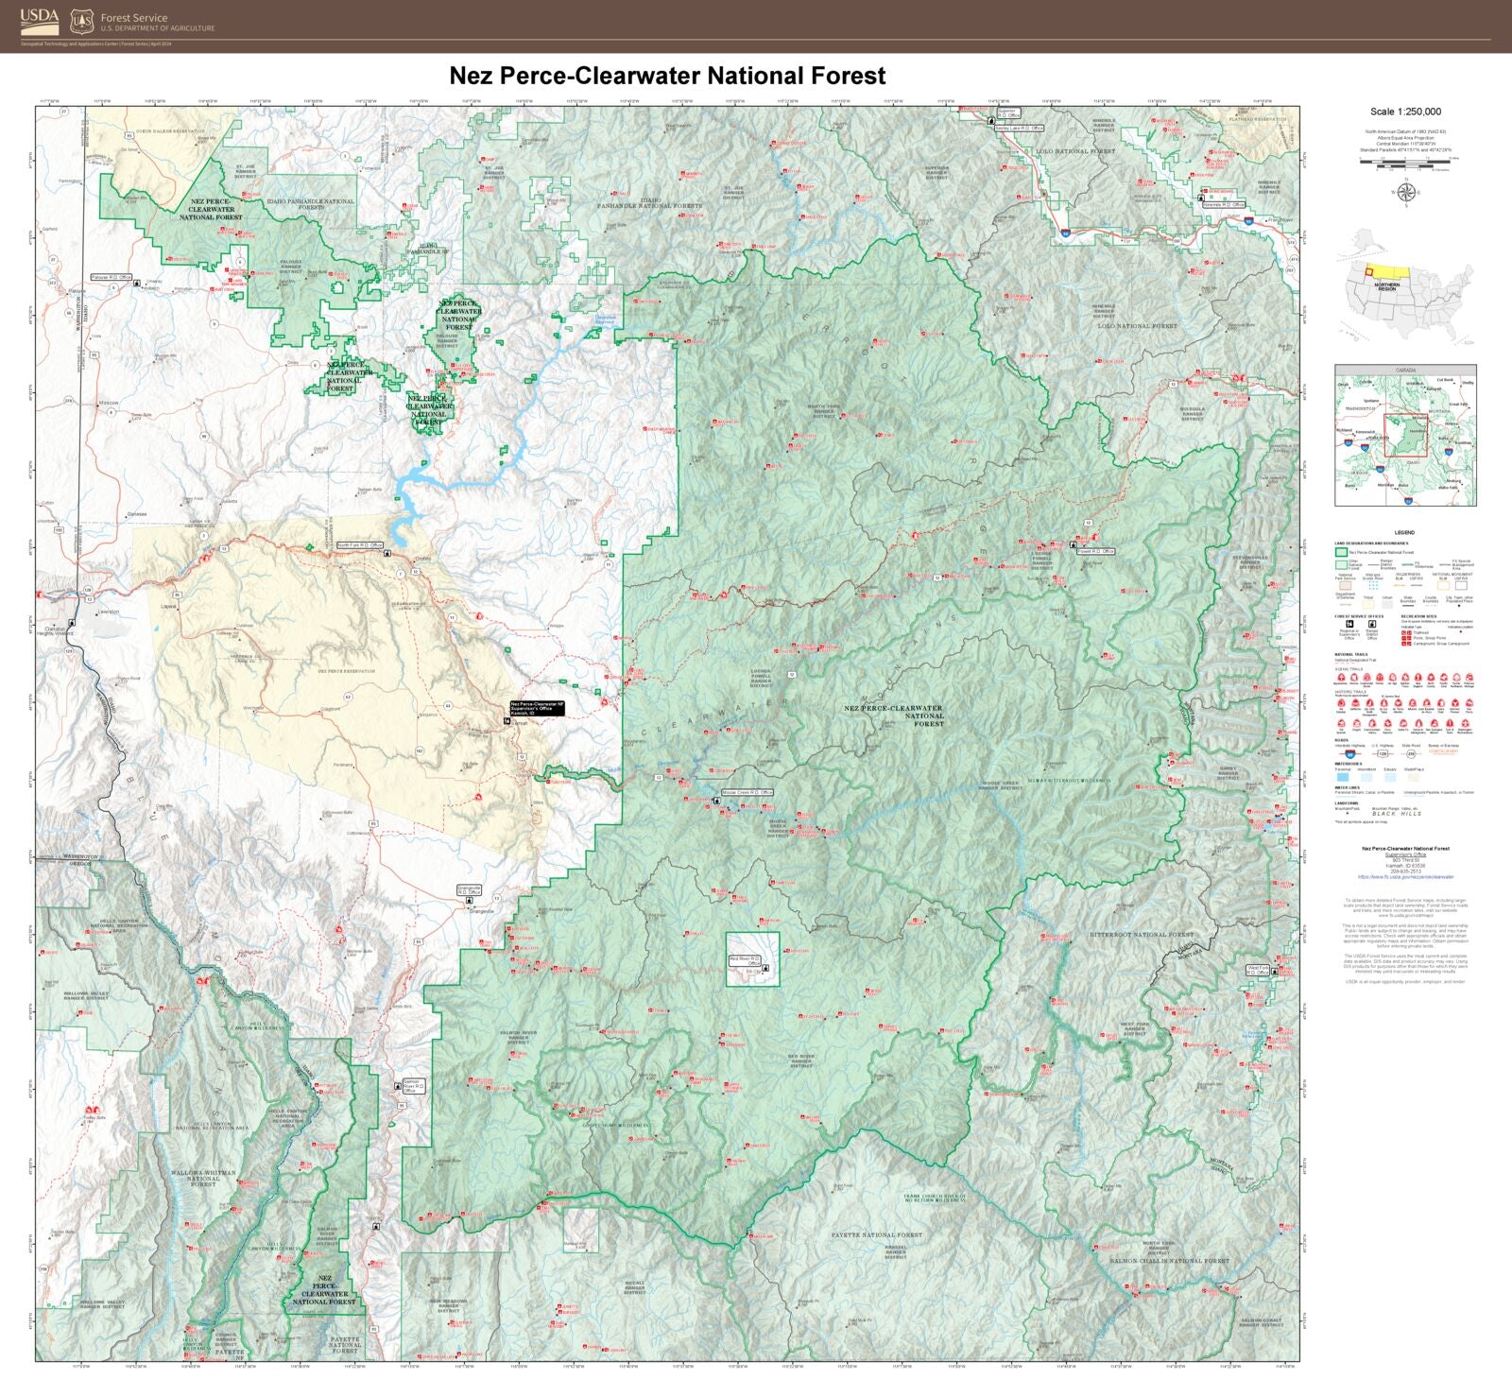Click the 'Forest Service' header text

134,18
